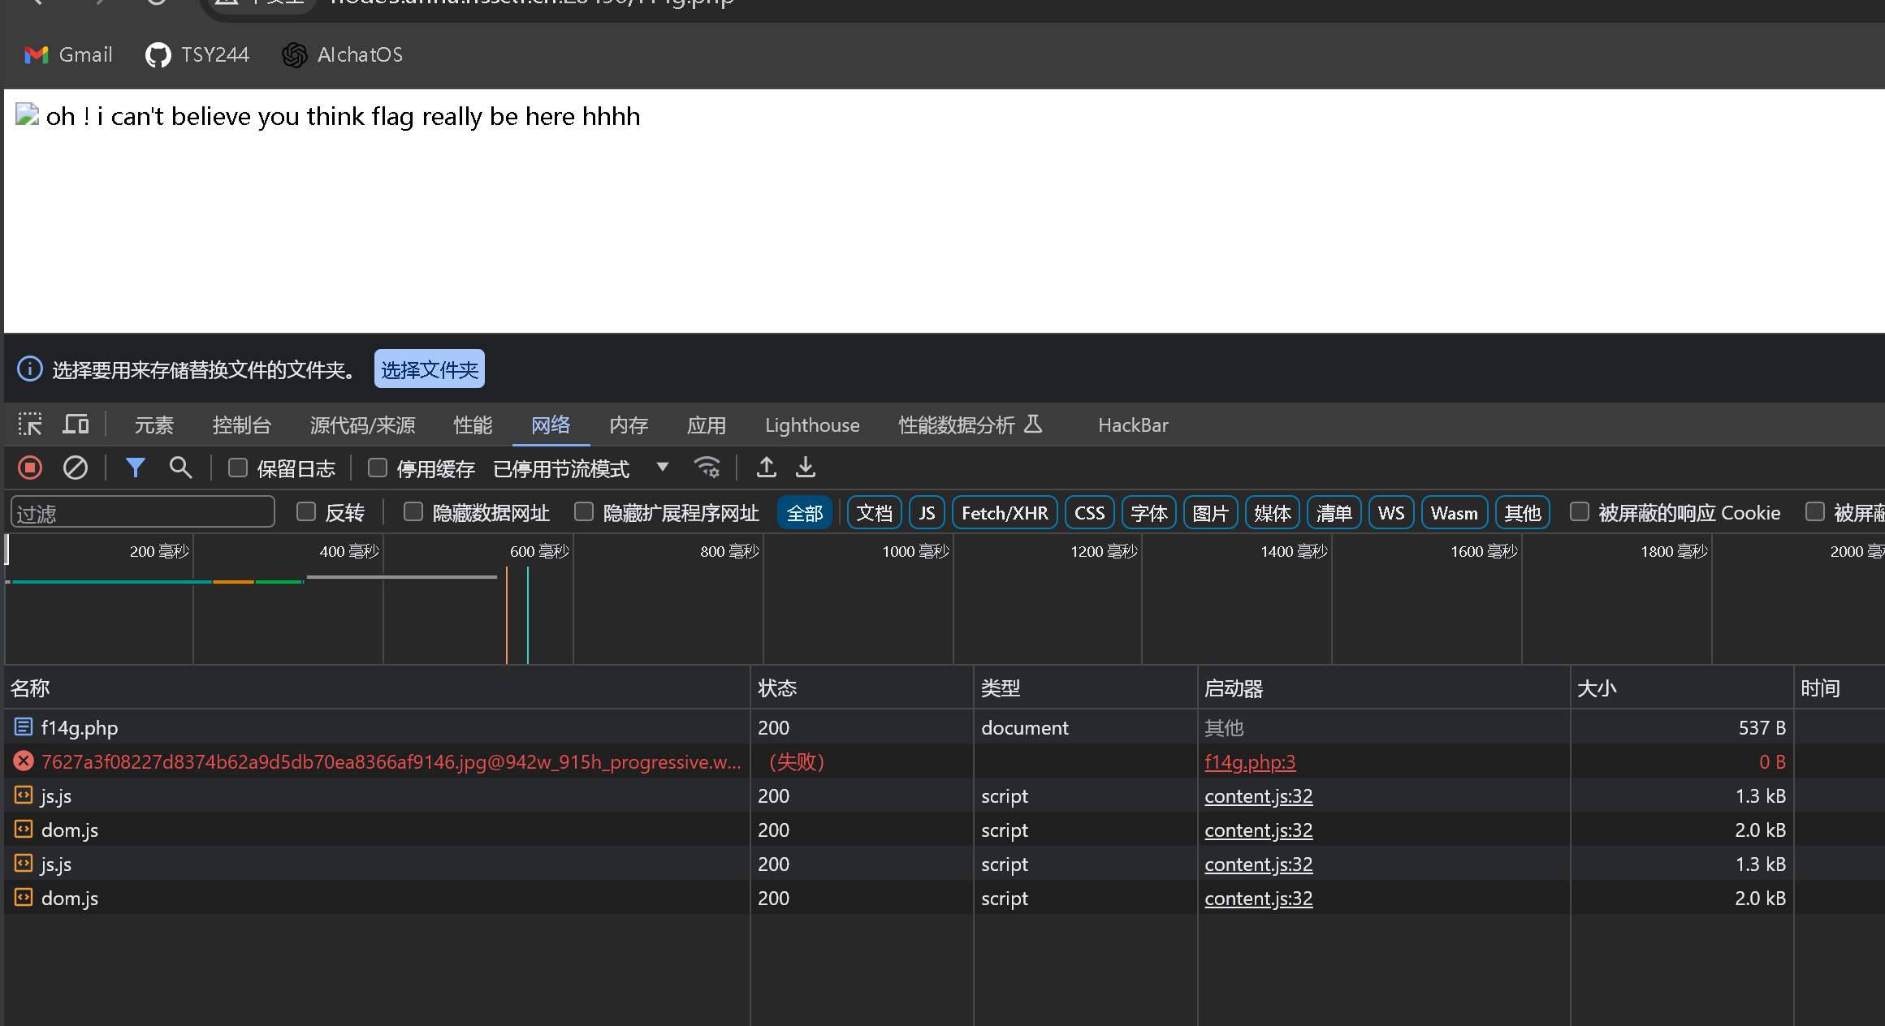Screen dimensions: 1885x1026
Task: Select the Fetch/XHR request type filter
Action: click(x=1004, y=513)
